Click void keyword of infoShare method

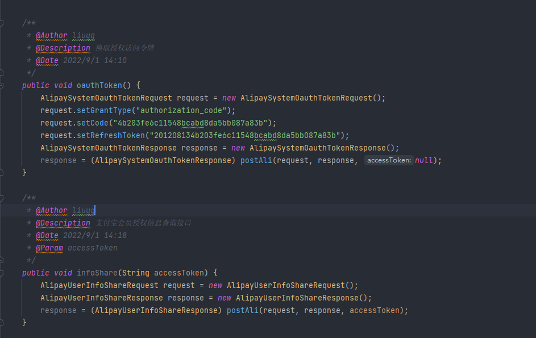pos(63,273)
